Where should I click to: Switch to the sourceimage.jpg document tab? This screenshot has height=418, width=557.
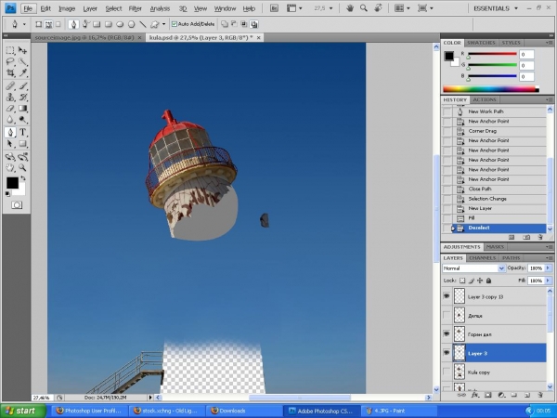point(84,37)
